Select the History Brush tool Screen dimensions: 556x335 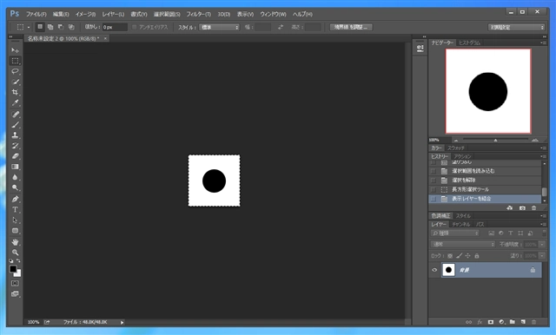coord(15,146)
